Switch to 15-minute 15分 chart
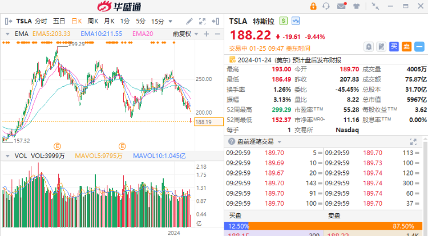This screenshot has height=236, width=428. [158, 21]
